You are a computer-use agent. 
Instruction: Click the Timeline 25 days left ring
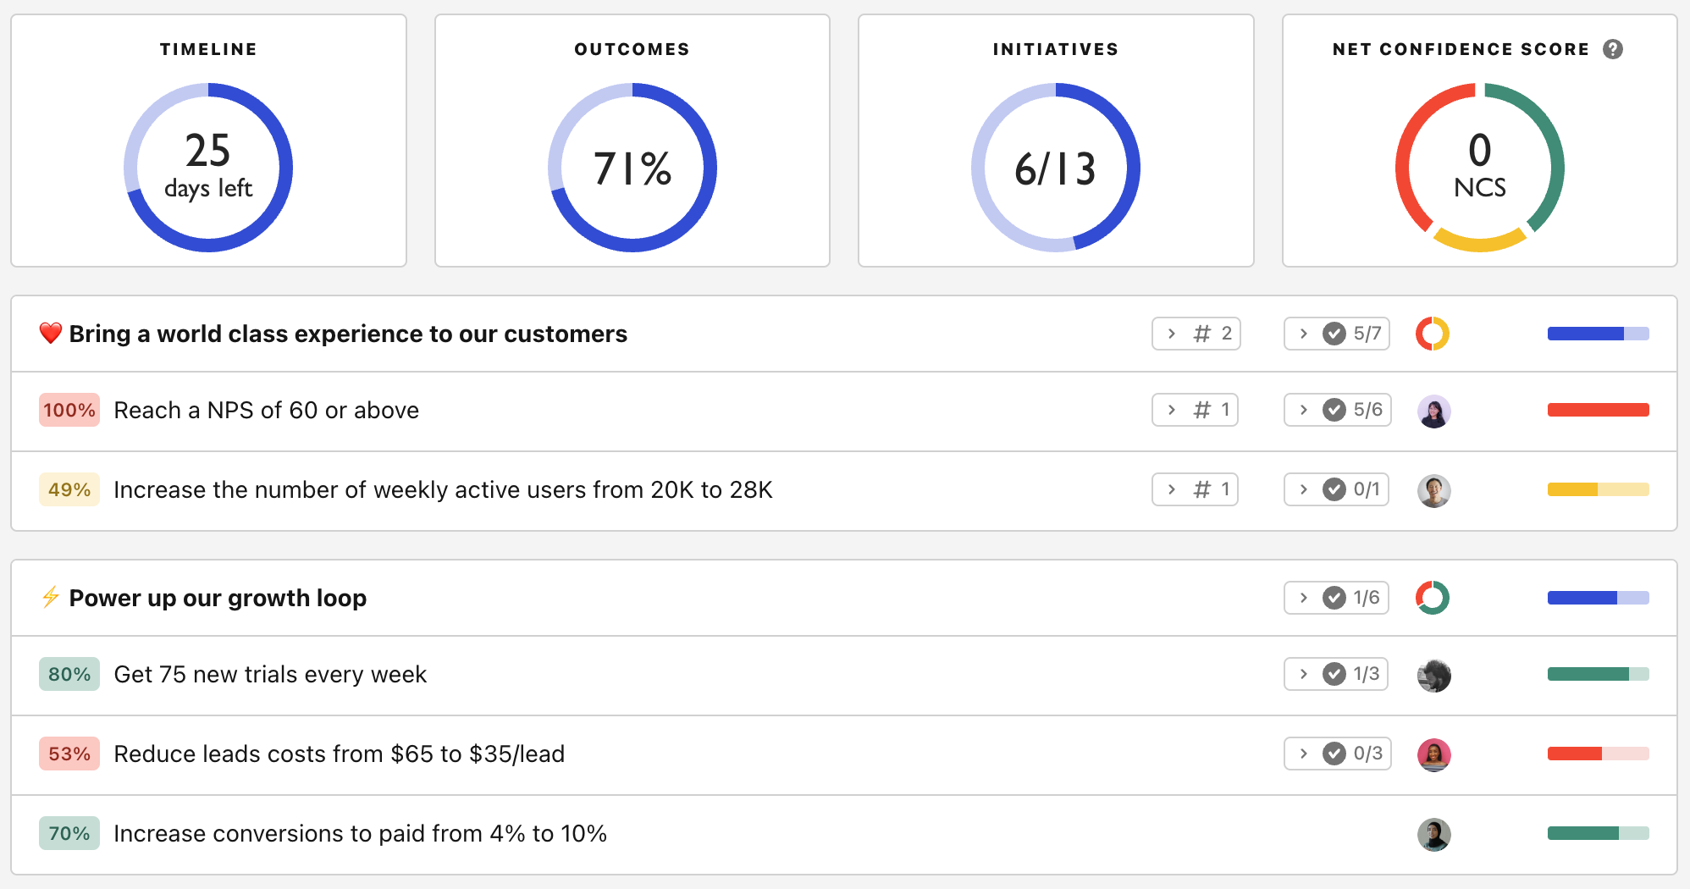tap(208, 168)
